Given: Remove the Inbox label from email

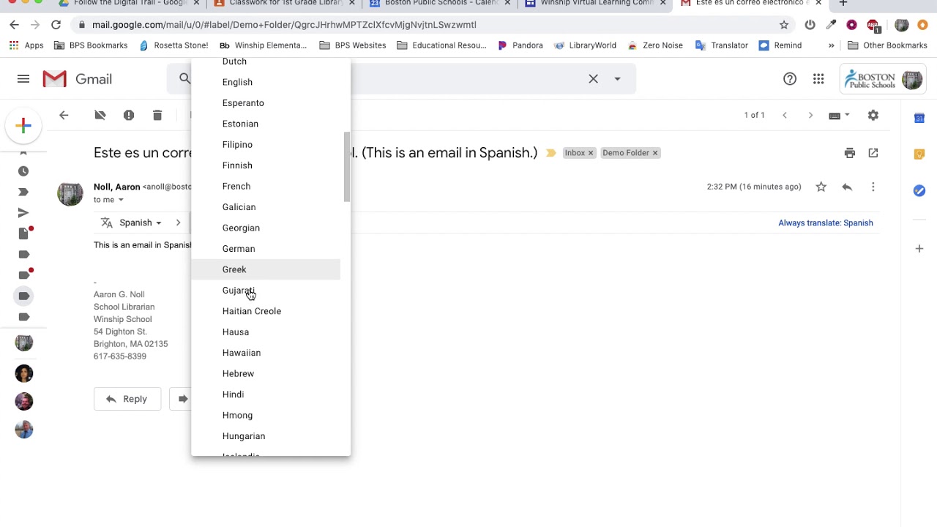Looking at the screenshot, I should (x=591, y=153).
